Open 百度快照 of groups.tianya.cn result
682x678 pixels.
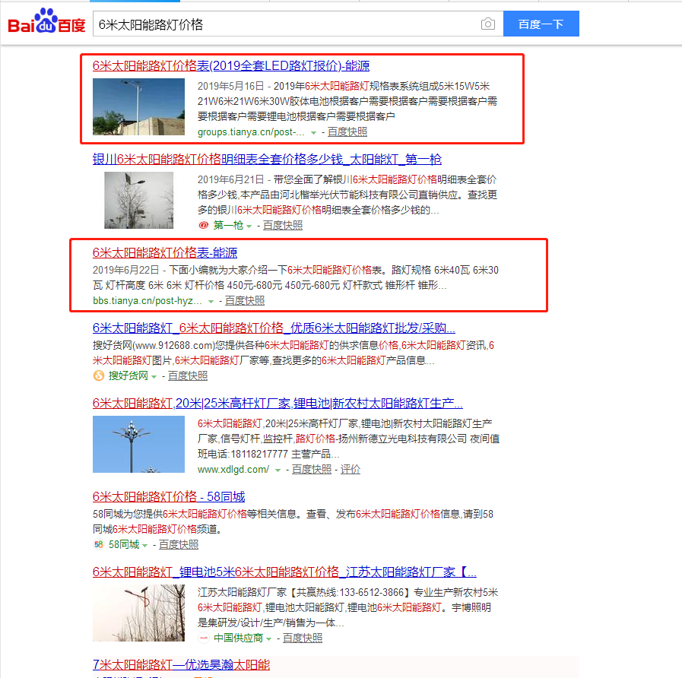[347, 131]
